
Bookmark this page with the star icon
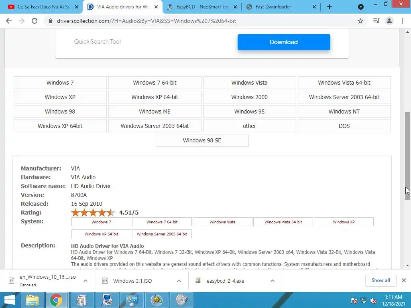pos(360,21)
